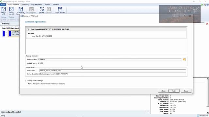Image resolution: width=209 pixels, height=117 pixels.
Task: Click the 'Ready' status bar text
Action: pos(3,116)
